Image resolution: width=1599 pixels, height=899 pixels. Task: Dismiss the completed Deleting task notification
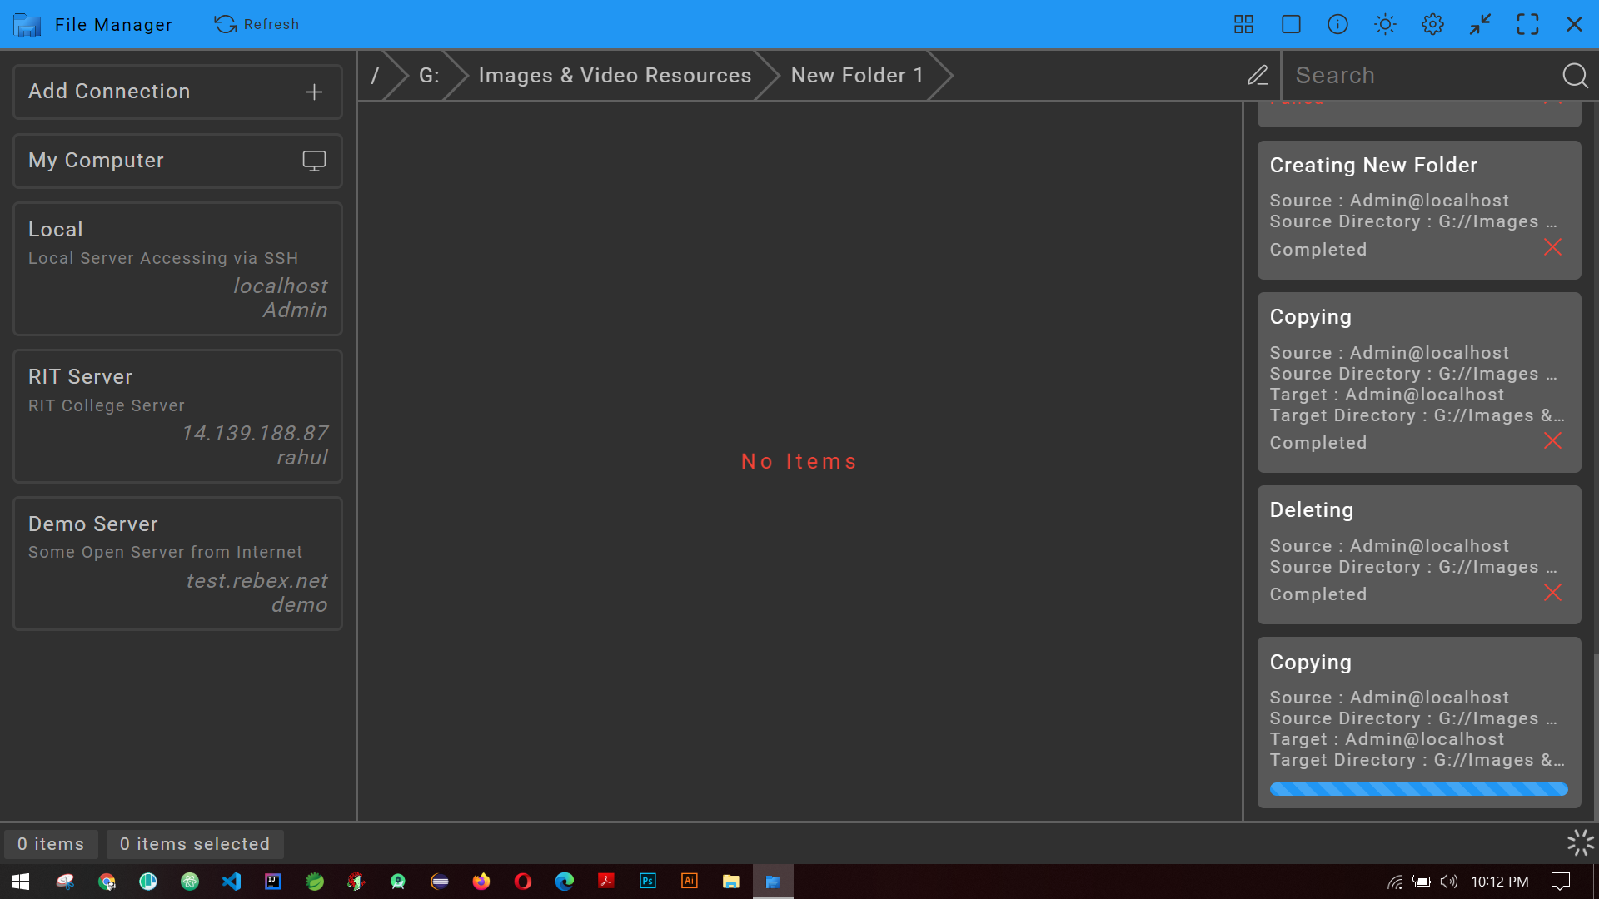(x=1553, y=593)
